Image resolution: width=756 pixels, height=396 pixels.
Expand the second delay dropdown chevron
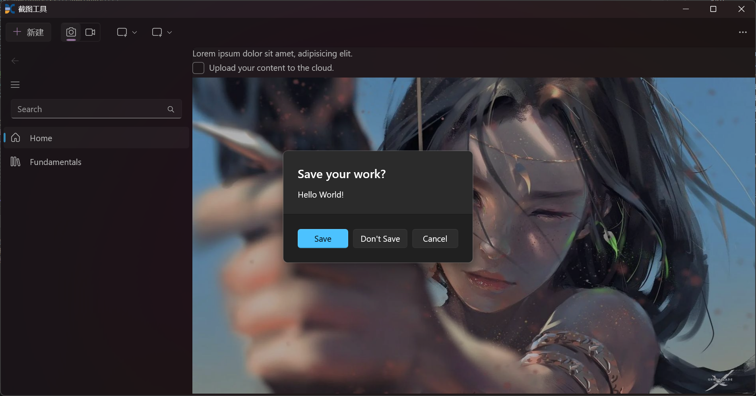pyautogui.click(x=169, y=33)
